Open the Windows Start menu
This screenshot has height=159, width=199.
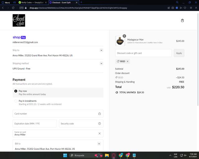(x=65, y=155)
